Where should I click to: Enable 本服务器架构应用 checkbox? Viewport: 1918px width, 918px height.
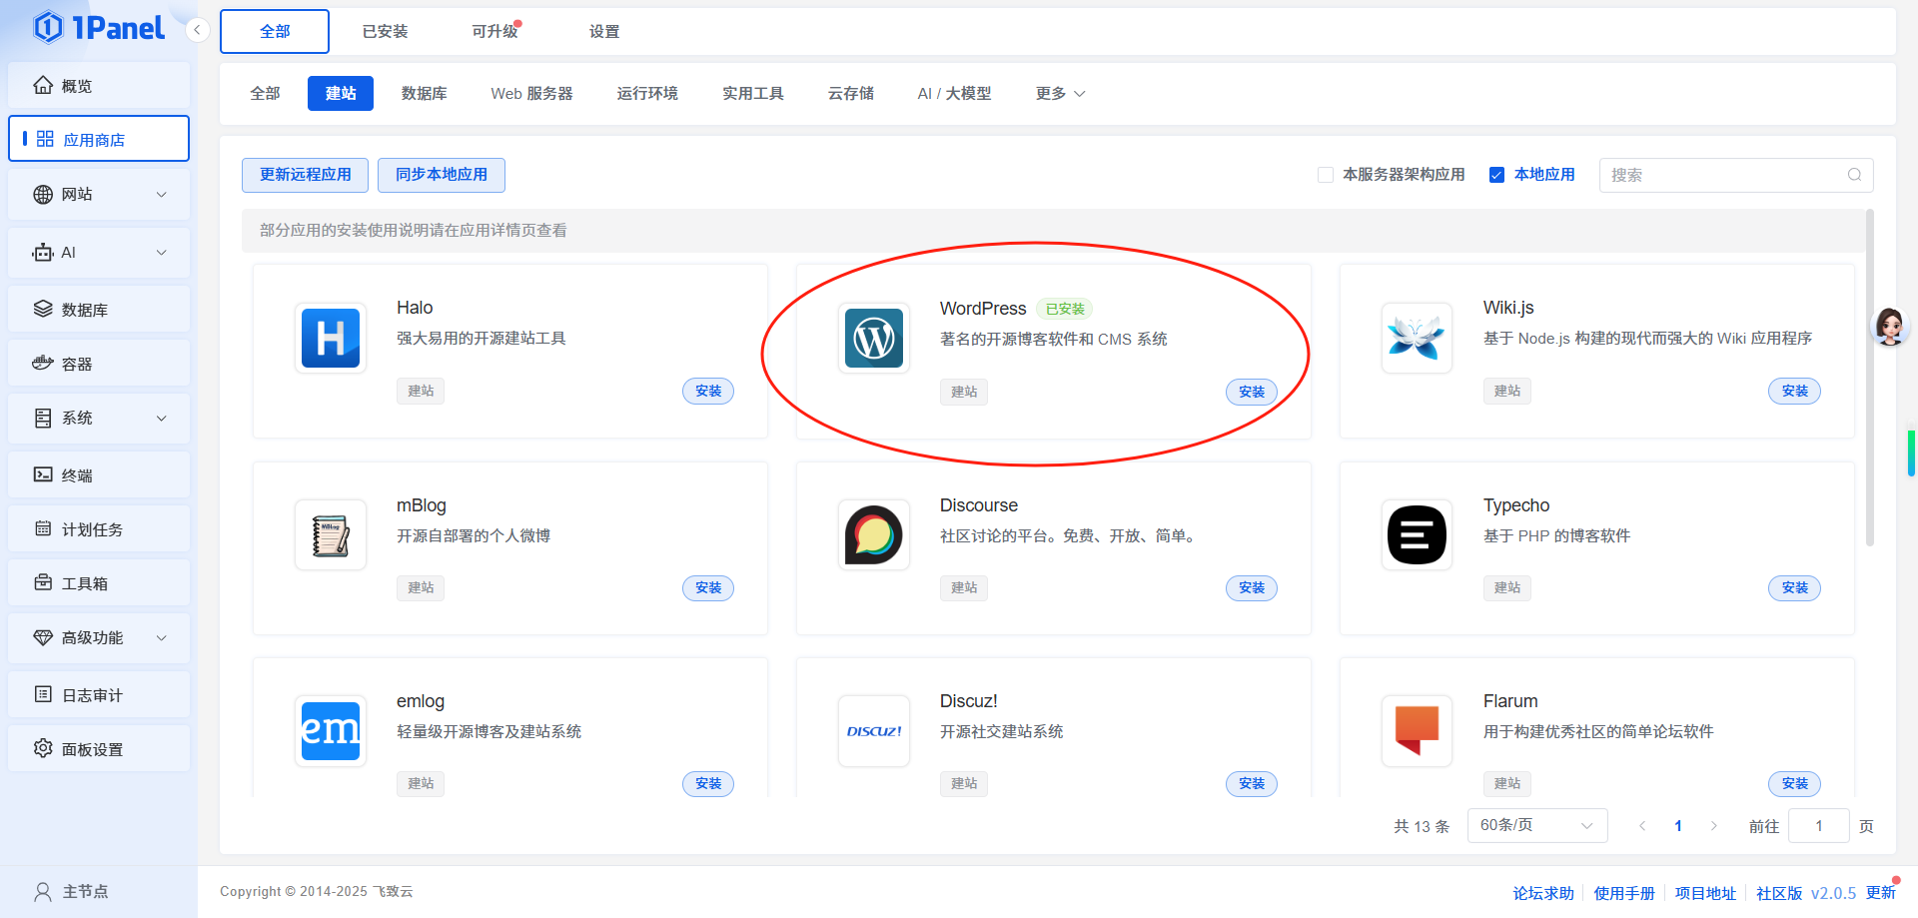(x=1326, y=175)
